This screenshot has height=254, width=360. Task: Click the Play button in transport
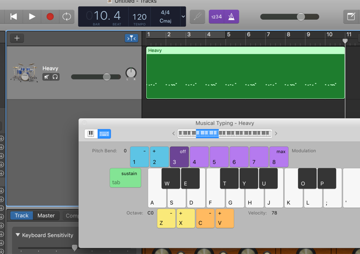(32, 17)
